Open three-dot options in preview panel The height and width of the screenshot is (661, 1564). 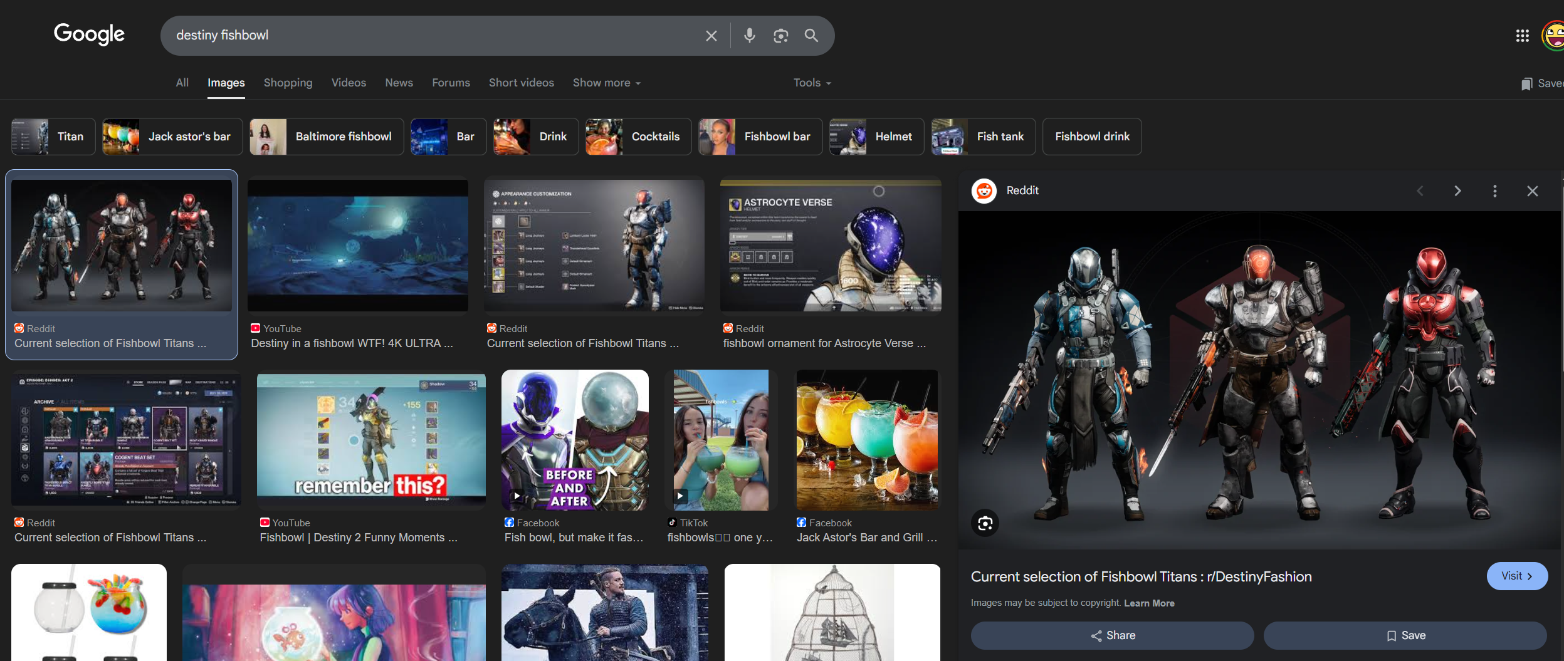coord(1495,191)
